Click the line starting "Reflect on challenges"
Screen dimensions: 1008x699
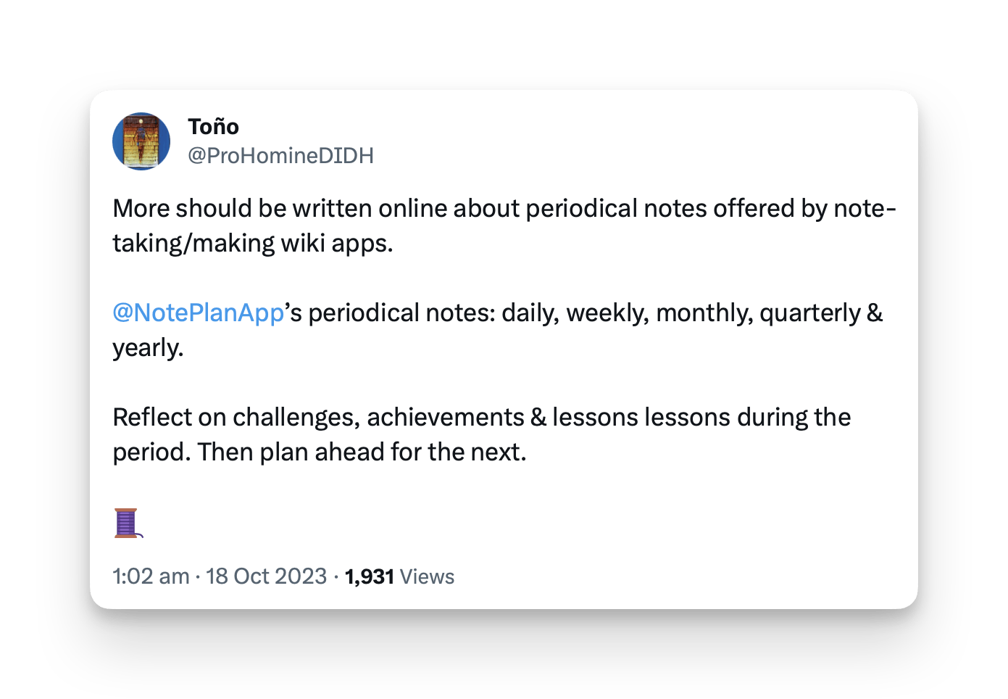(481, 418)
